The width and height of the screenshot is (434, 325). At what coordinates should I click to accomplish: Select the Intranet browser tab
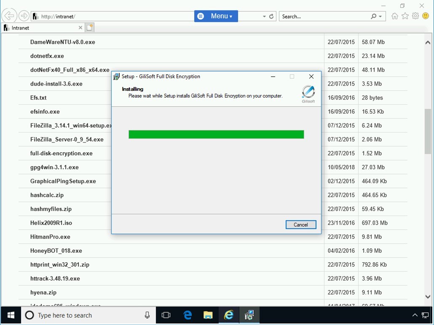(x=40, y=28)
